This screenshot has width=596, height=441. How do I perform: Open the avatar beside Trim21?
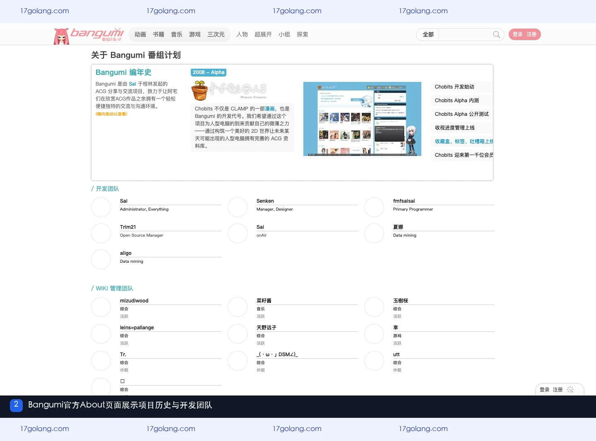tap(101, 233)
